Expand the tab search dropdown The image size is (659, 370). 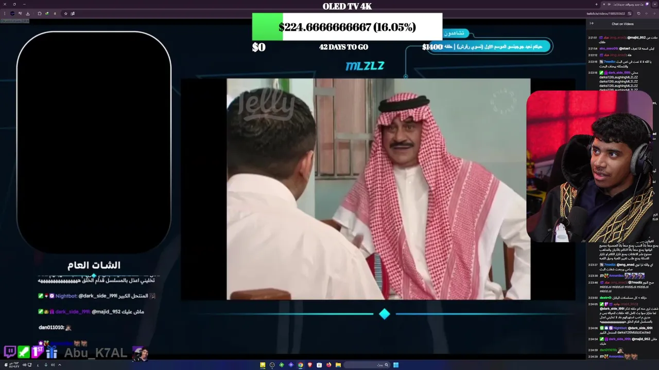coord(655,4)
